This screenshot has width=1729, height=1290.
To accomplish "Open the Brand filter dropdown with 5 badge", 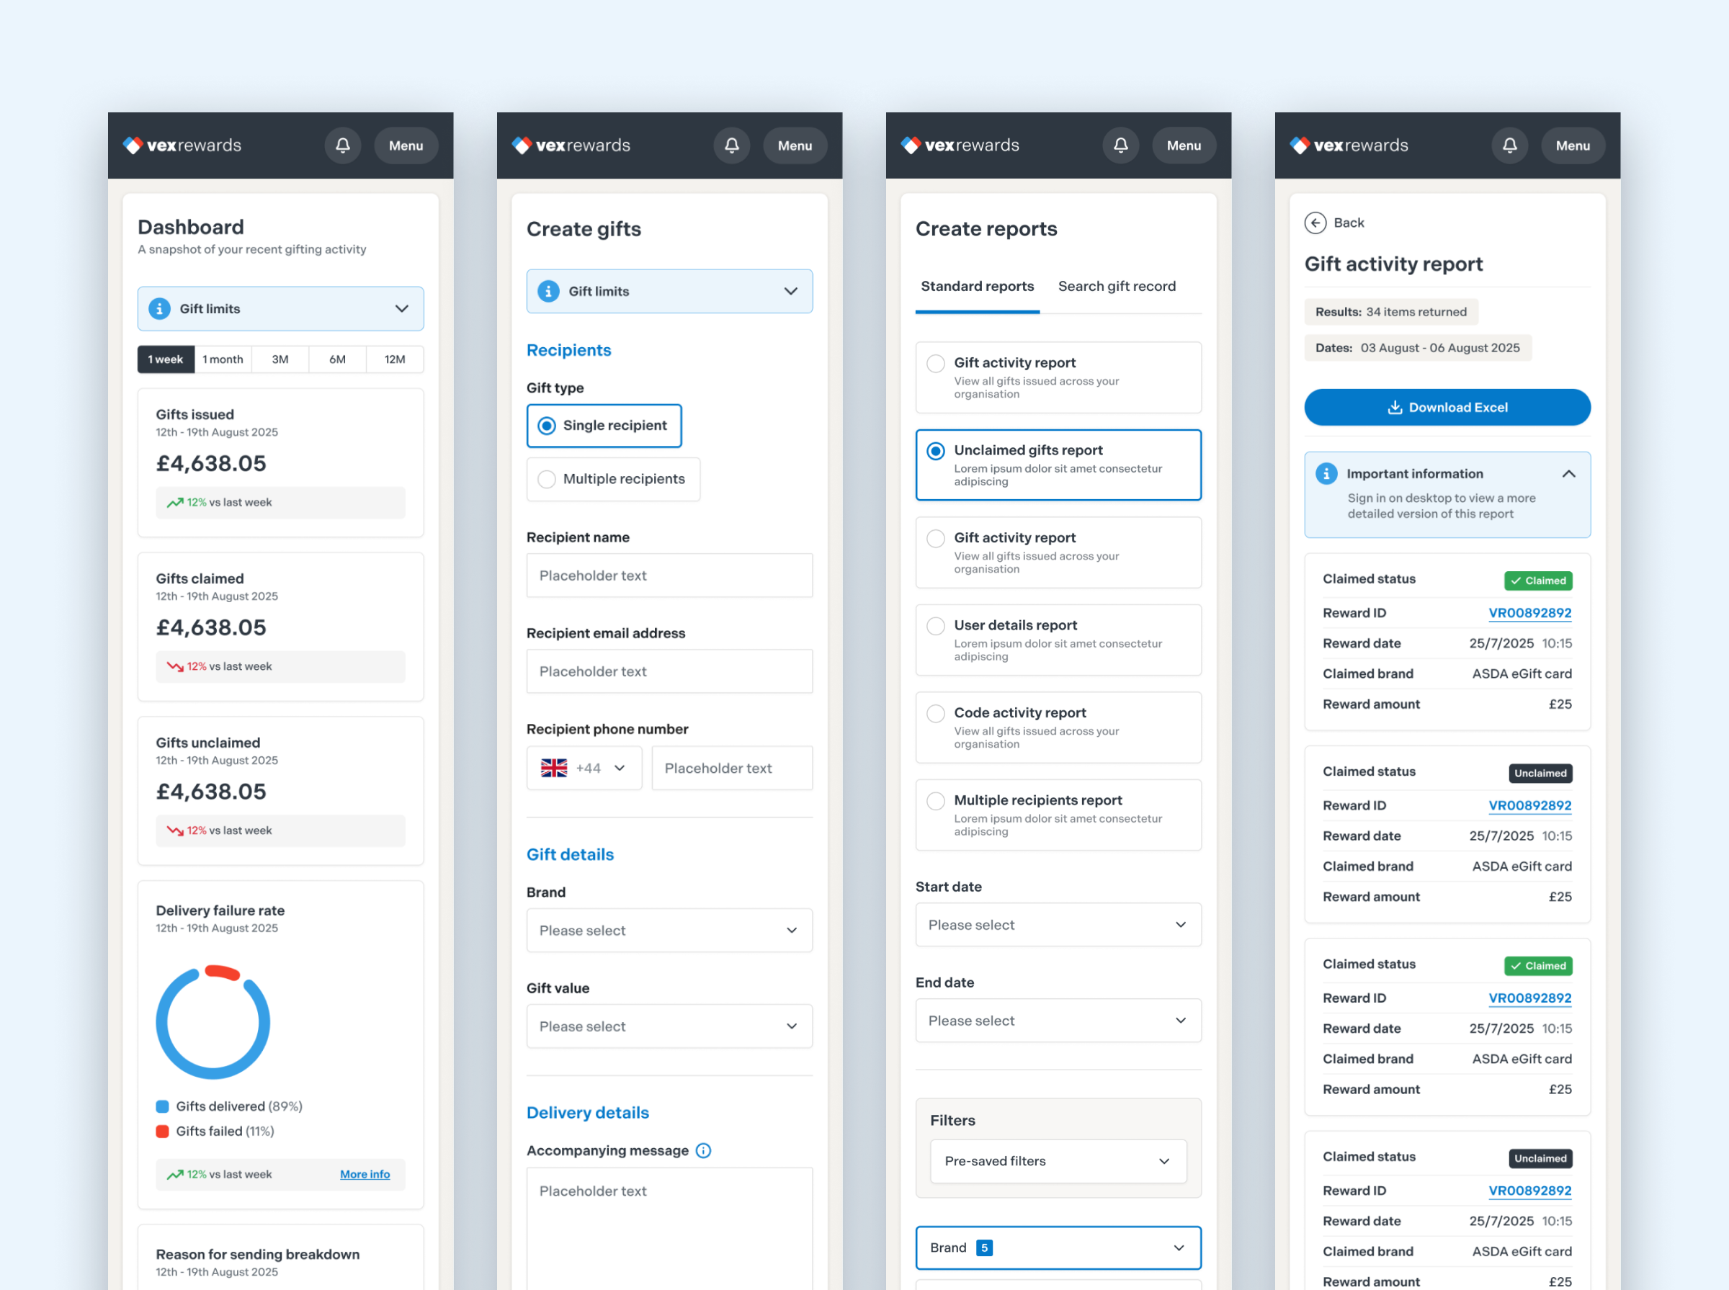I will 1058,1248.
